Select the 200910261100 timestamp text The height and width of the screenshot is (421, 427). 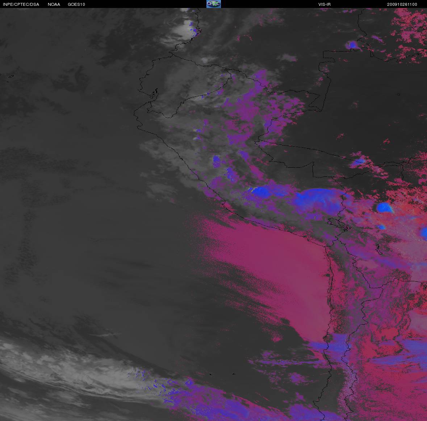click(x=402, y=4)
